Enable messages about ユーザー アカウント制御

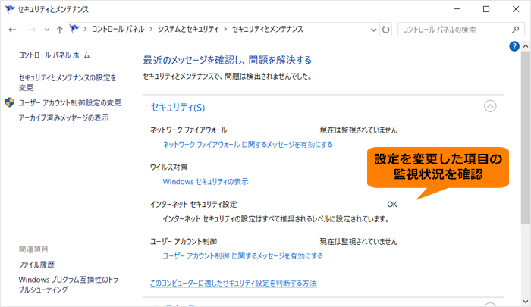pos(243,256)
